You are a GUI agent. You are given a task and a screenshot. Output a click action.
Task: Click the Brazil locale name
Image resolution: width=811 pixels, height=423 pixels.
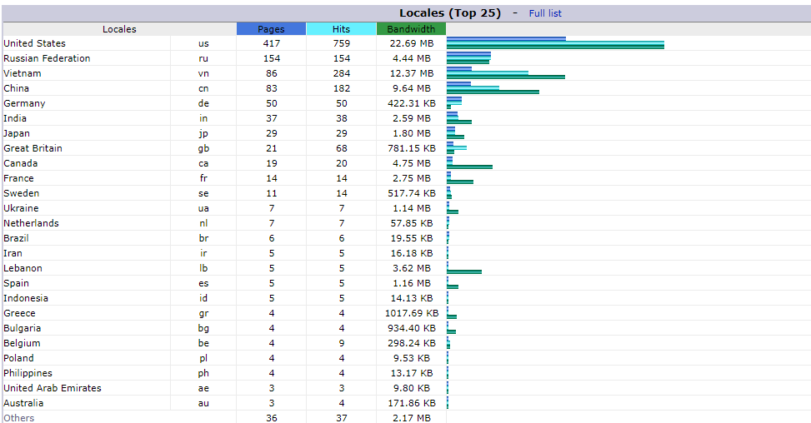click(x=16, y=238)
